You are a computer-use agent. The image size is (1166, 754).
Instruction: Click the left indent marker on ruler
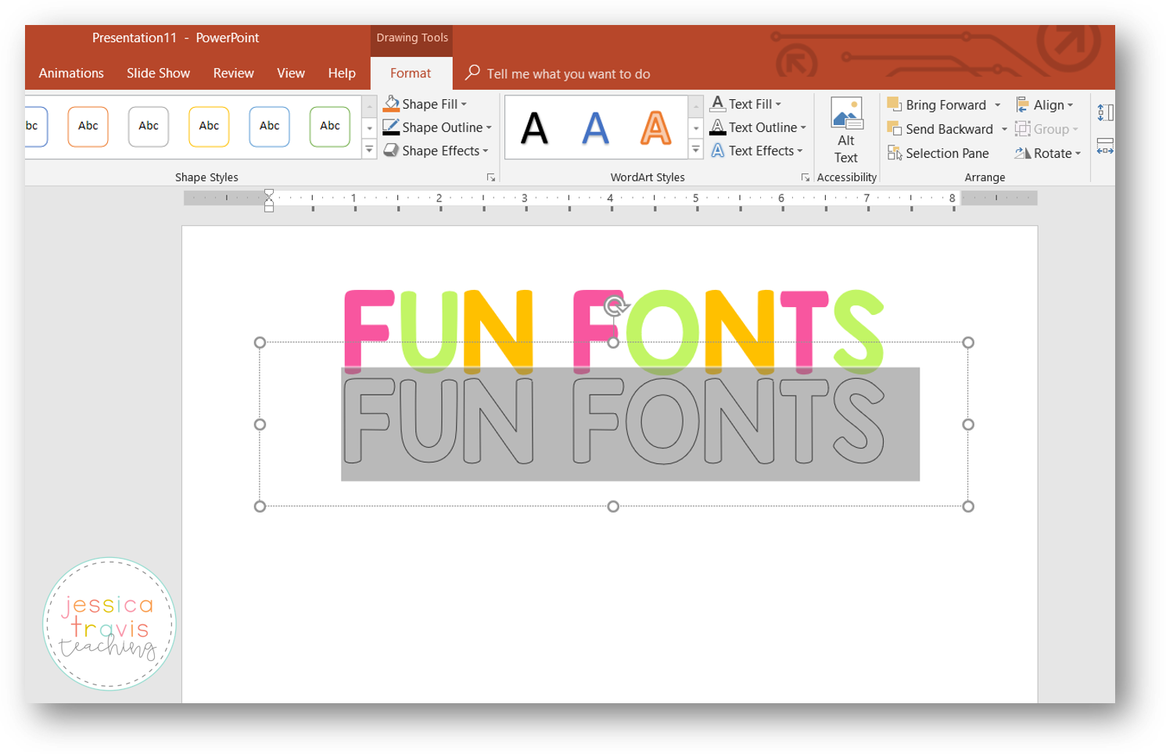click(269, 207)
